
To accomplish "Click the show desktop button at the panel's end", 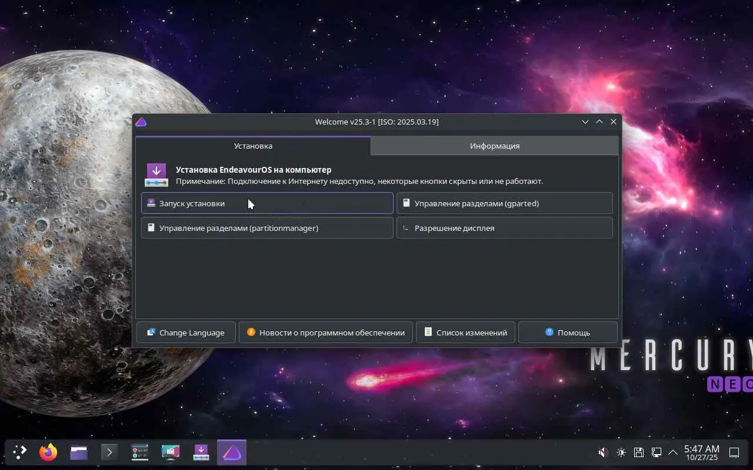I will pyautogui.click(x=734, y=452).
